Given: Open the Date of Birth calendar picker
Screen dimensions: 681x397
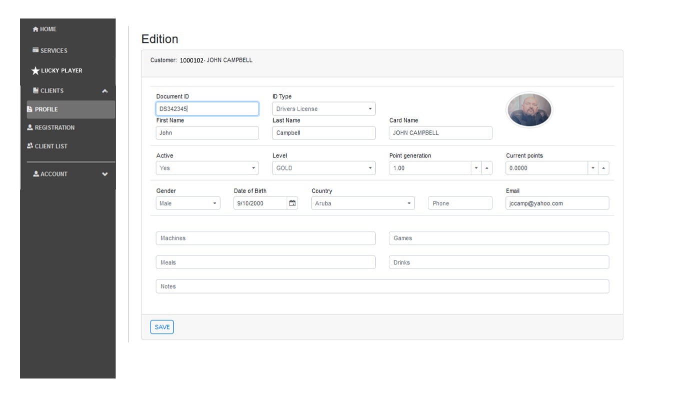Looking at the screenshot, I should pyautogui.click(x=293, y=203).
